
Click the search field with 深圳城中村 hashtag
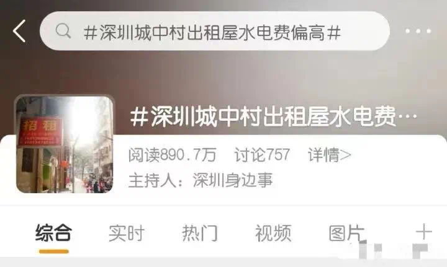(x=215, y=31)
